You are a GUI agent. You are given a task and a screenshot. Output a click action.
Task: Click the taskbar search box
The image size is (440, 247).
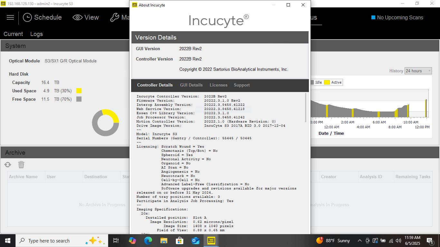(61, 241)
